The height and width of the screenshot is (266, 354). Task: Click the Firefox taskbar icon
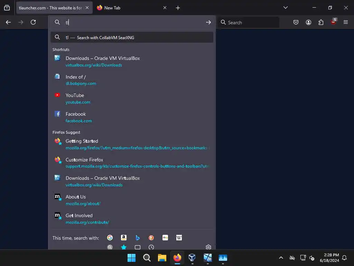click(x=177, y=258)
